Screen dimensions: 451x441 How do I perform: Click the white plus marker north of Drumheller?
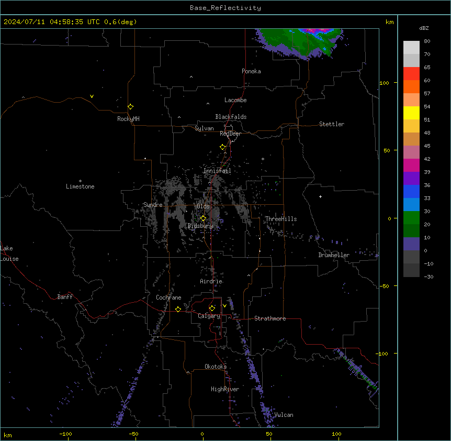320,196
